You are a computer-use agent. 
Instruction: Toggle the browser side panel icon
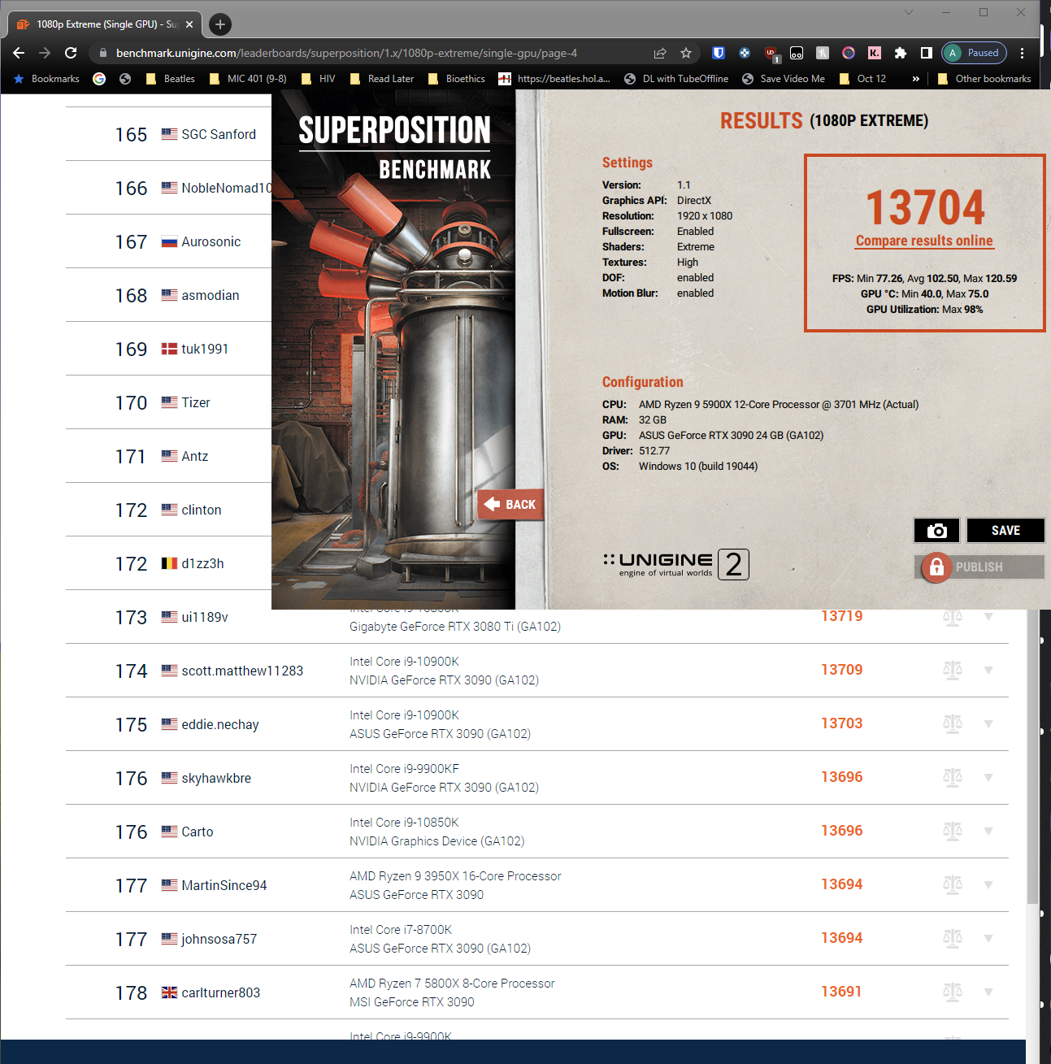(926, 53)
